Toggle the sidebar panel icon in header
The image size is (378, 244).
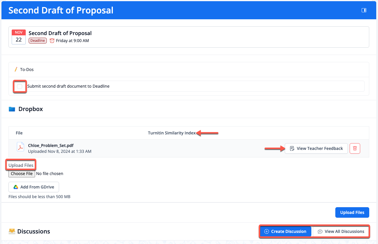364,10
